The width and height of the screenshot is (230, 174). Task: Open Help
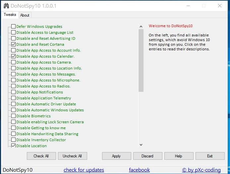[x=179, y=156]
